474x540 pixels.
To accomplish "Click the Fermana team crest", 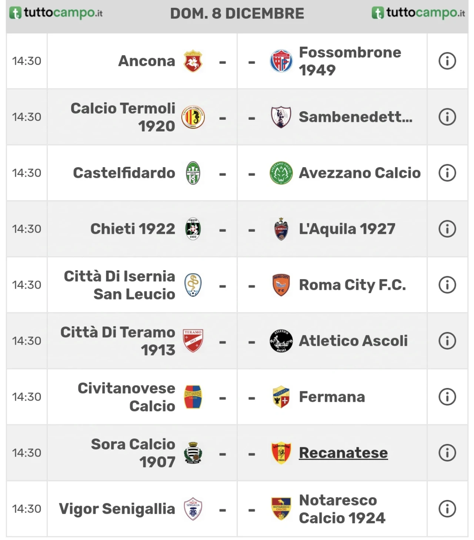I will pyautogui.click(x=281, y=397).
